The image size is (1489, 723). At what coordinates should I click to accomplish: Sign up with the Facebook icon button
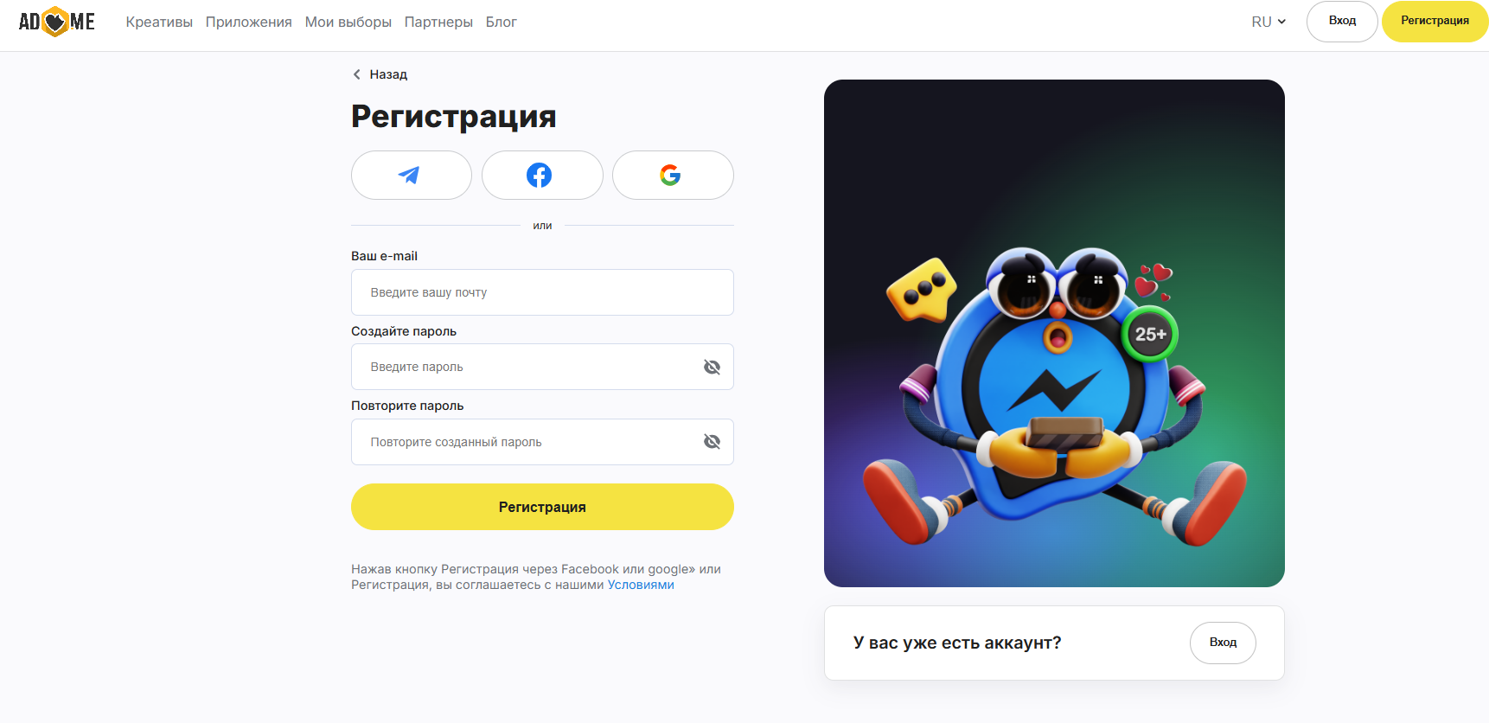click(542, 176)
